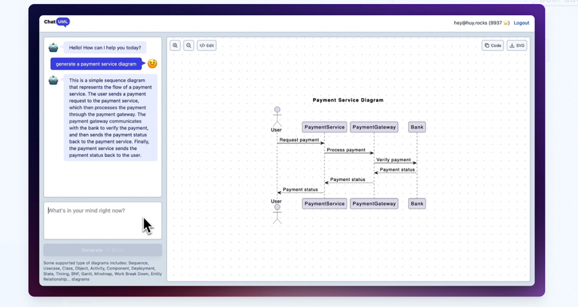Click the top PaymentGateway participant box
Screen dimensions: 578x307
pos(374,127)
